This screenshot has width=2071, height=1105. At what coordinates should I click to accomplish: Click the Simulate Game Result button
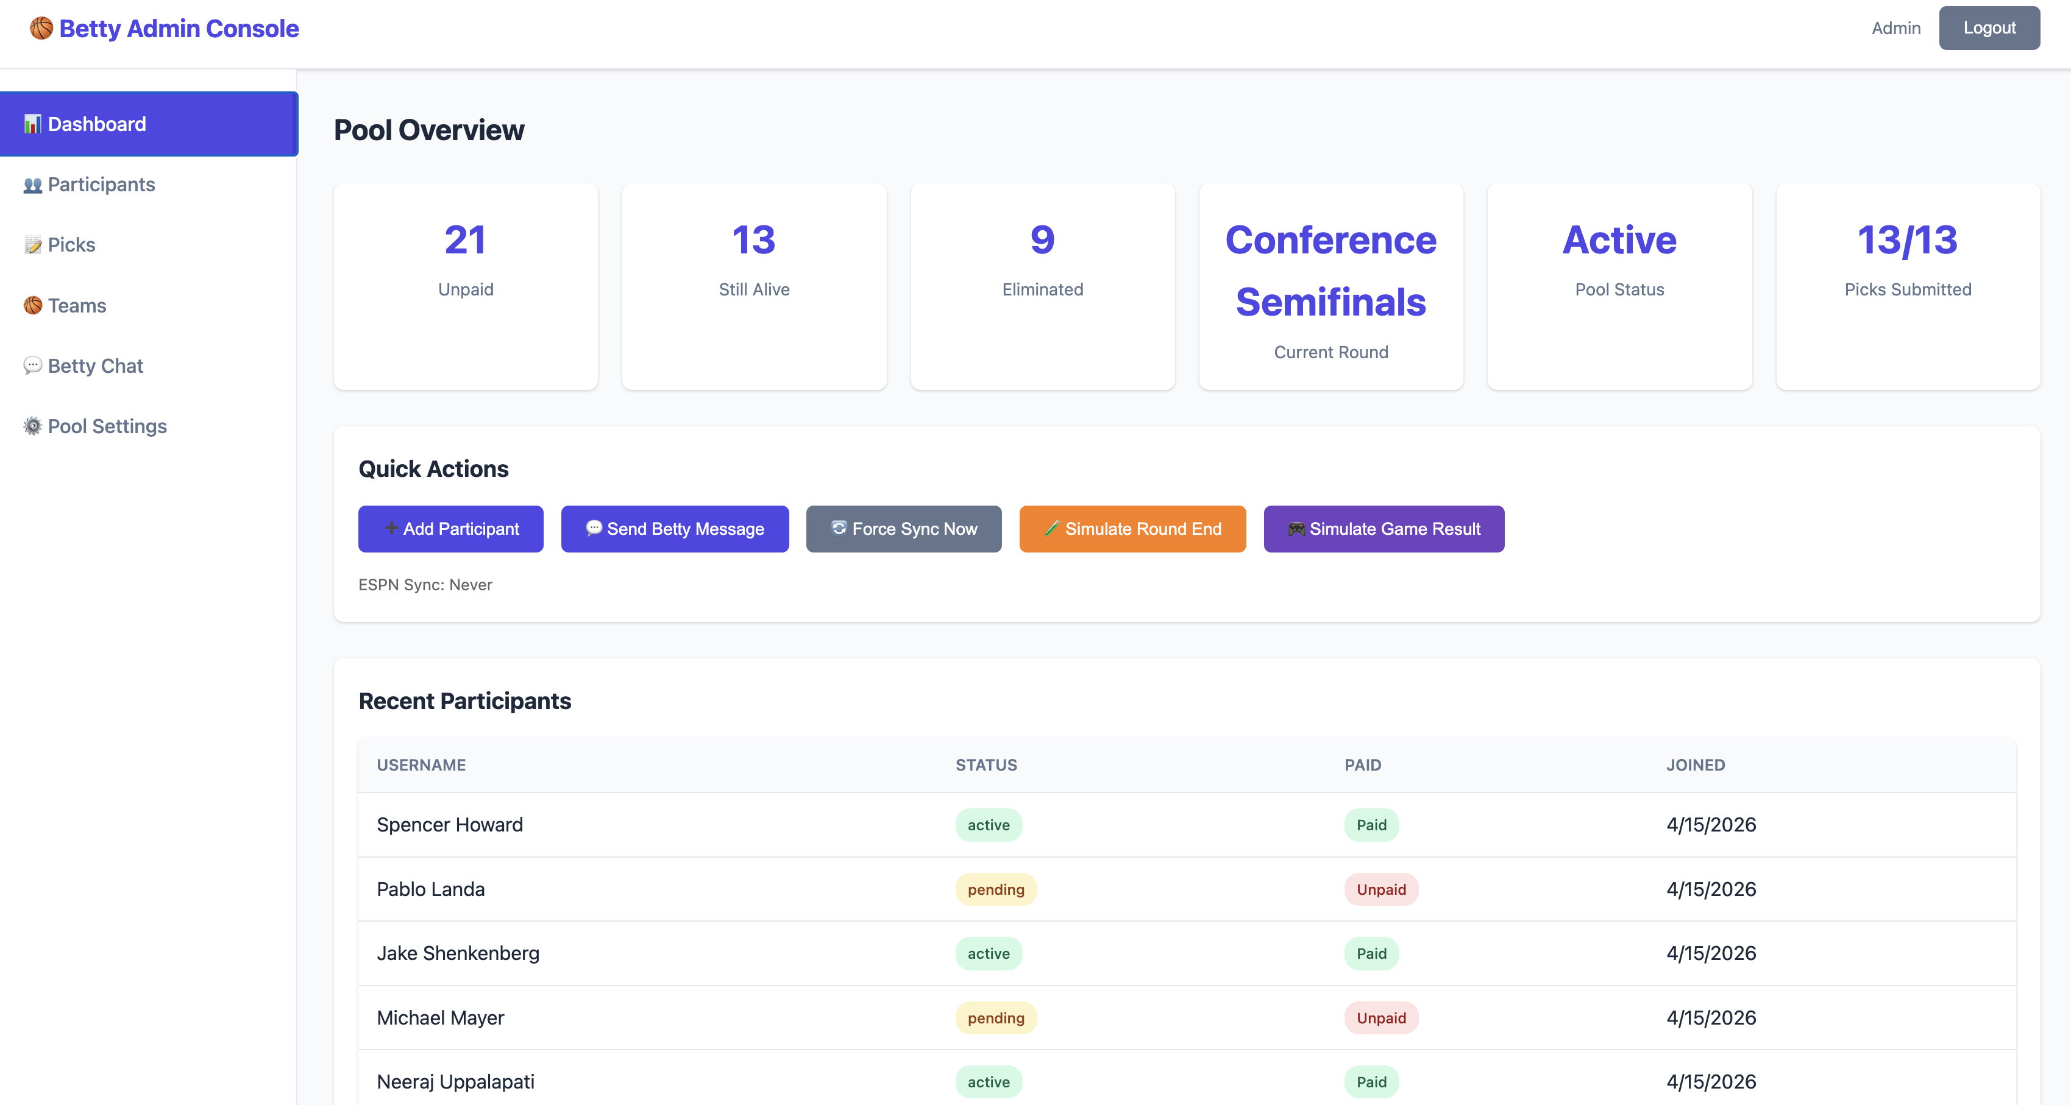click(1384, 529)
